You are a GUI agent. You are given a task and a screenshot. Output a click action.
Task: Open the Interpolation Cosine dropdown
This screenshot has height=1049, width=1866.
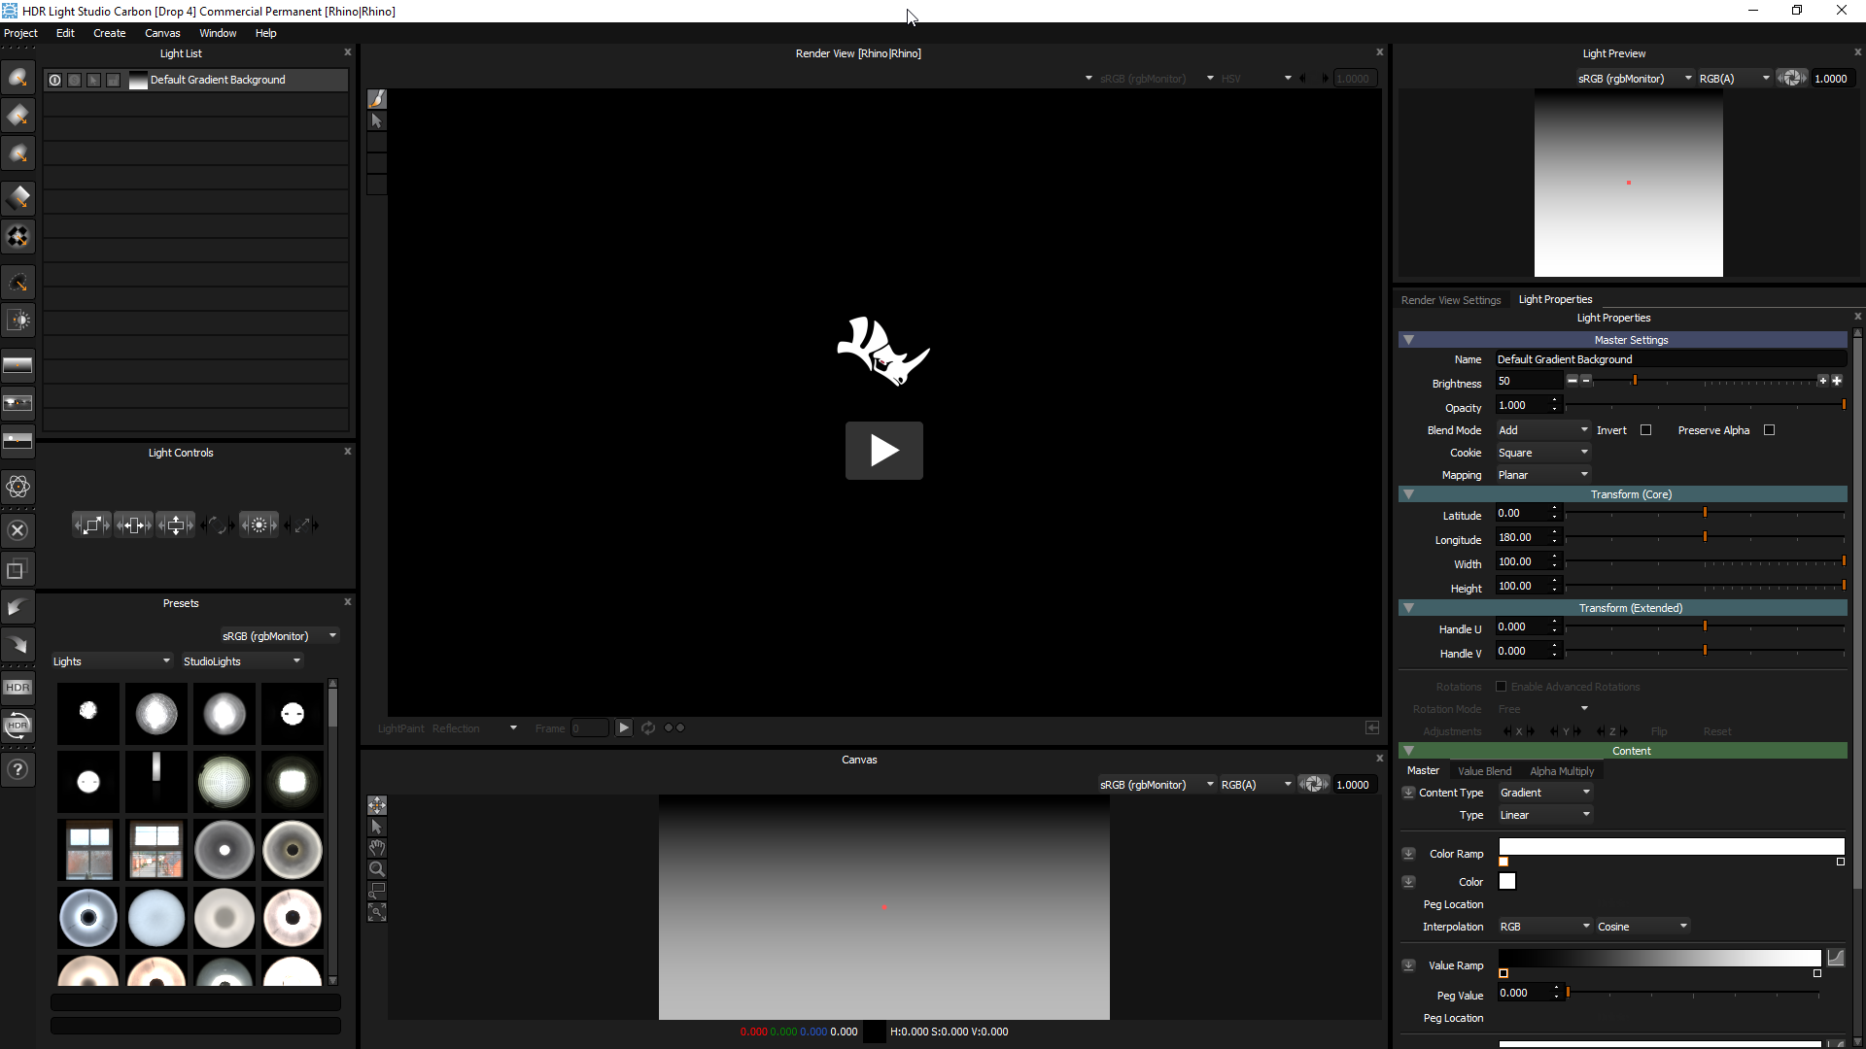coord(1642,927)
